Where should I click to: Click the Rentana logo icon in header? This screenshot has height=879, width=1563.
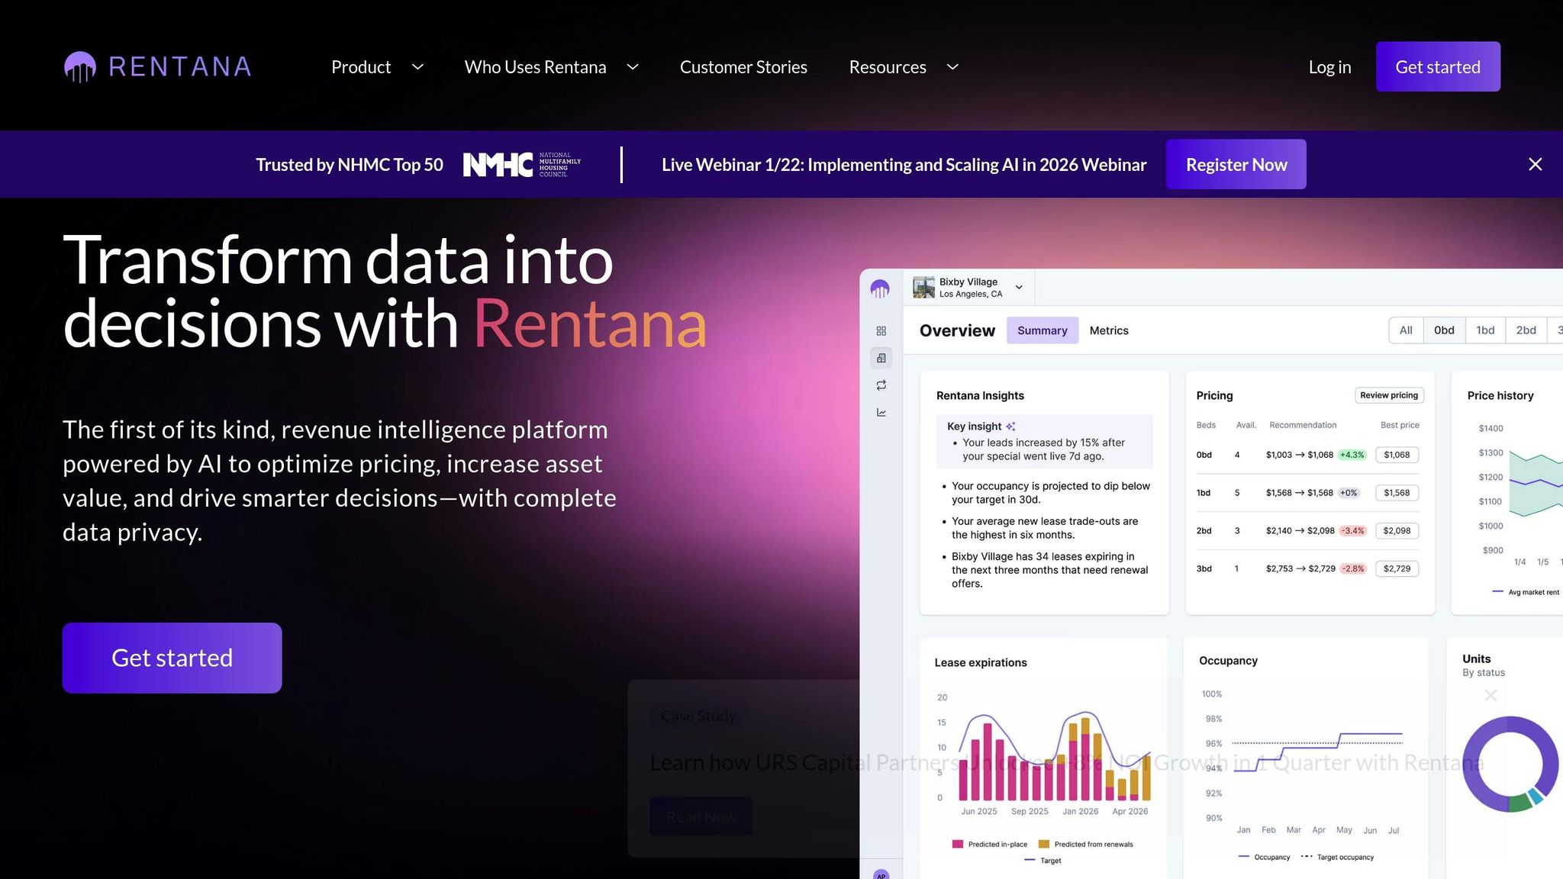point(80,67)
